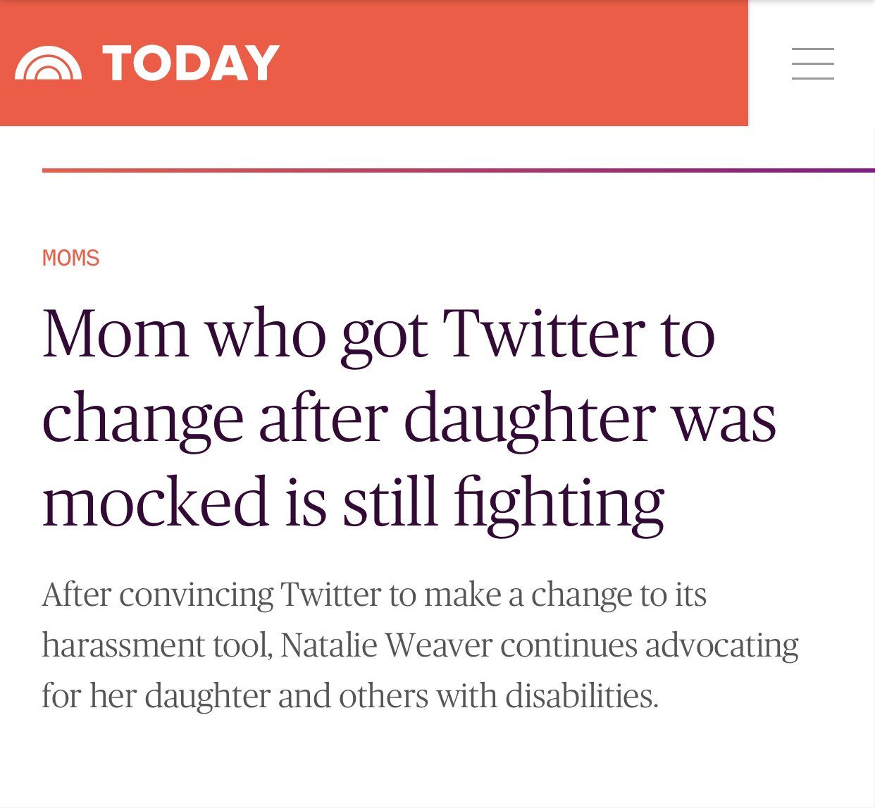The image size is (875, 808).
Task: Click "Natalie Weaver" in the subheadline
Action: [385, 645]
